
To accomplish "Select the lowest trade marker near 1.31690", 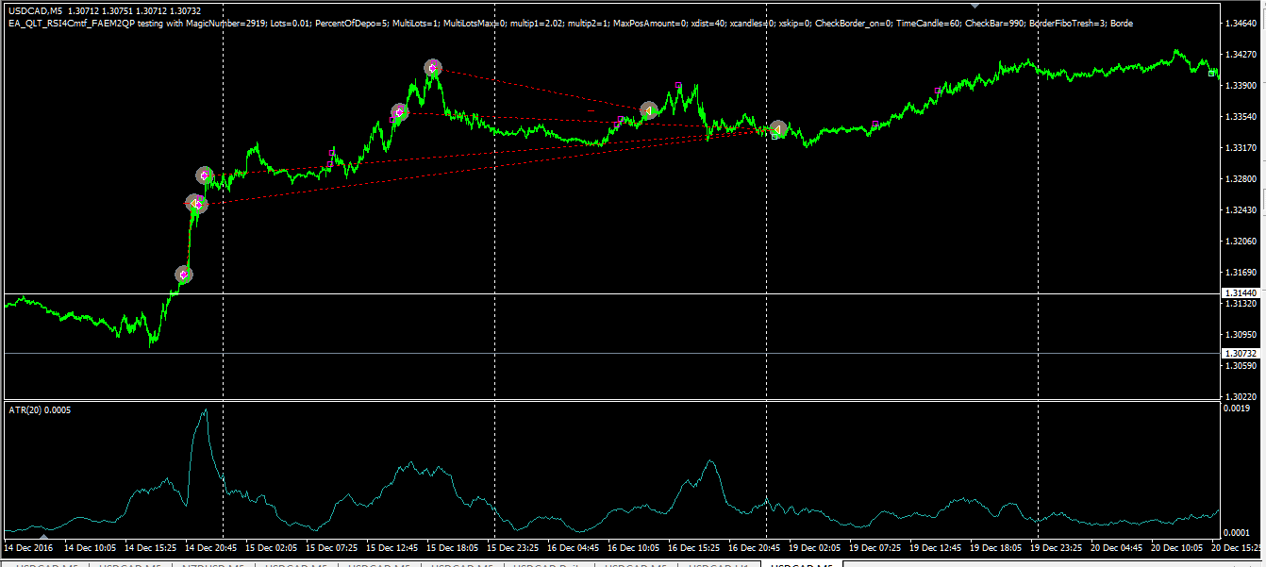I will pyautogui.click(x=184, y=275).
